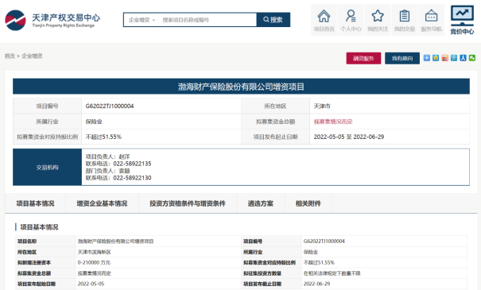Share to Tencent Weibo icon
The height and width of the screenshot is (290, 481).
point(454,58)
